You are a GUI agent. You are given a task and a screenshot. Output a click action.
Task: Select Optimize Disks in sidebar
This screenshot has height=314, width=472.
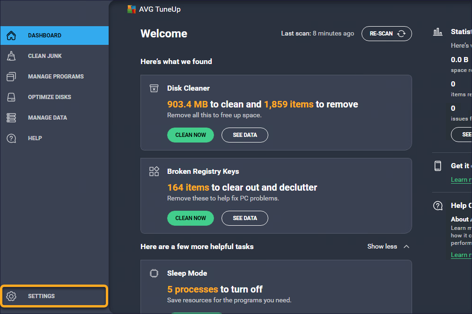[x=50, y=97]
